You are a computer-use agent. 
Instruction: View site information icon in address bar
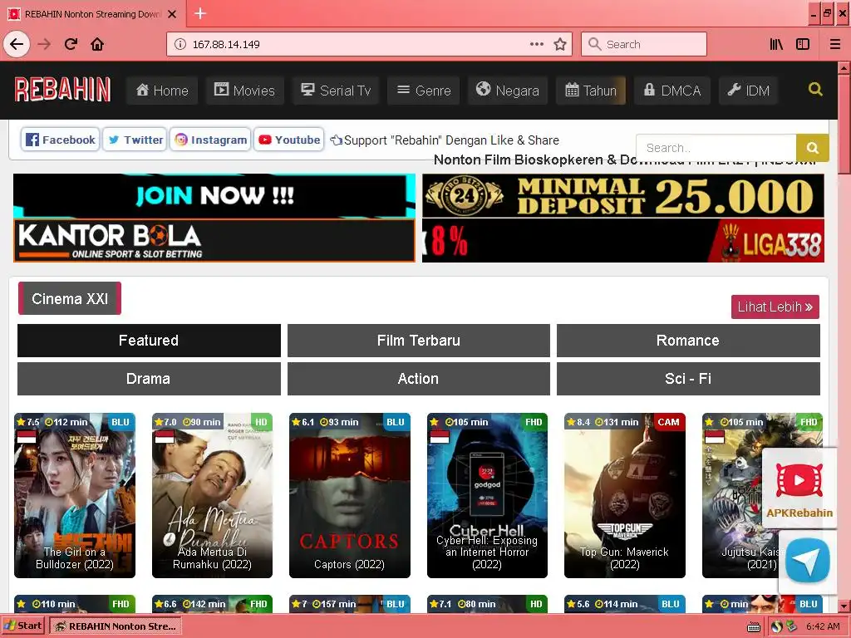(x=180, y=44)
